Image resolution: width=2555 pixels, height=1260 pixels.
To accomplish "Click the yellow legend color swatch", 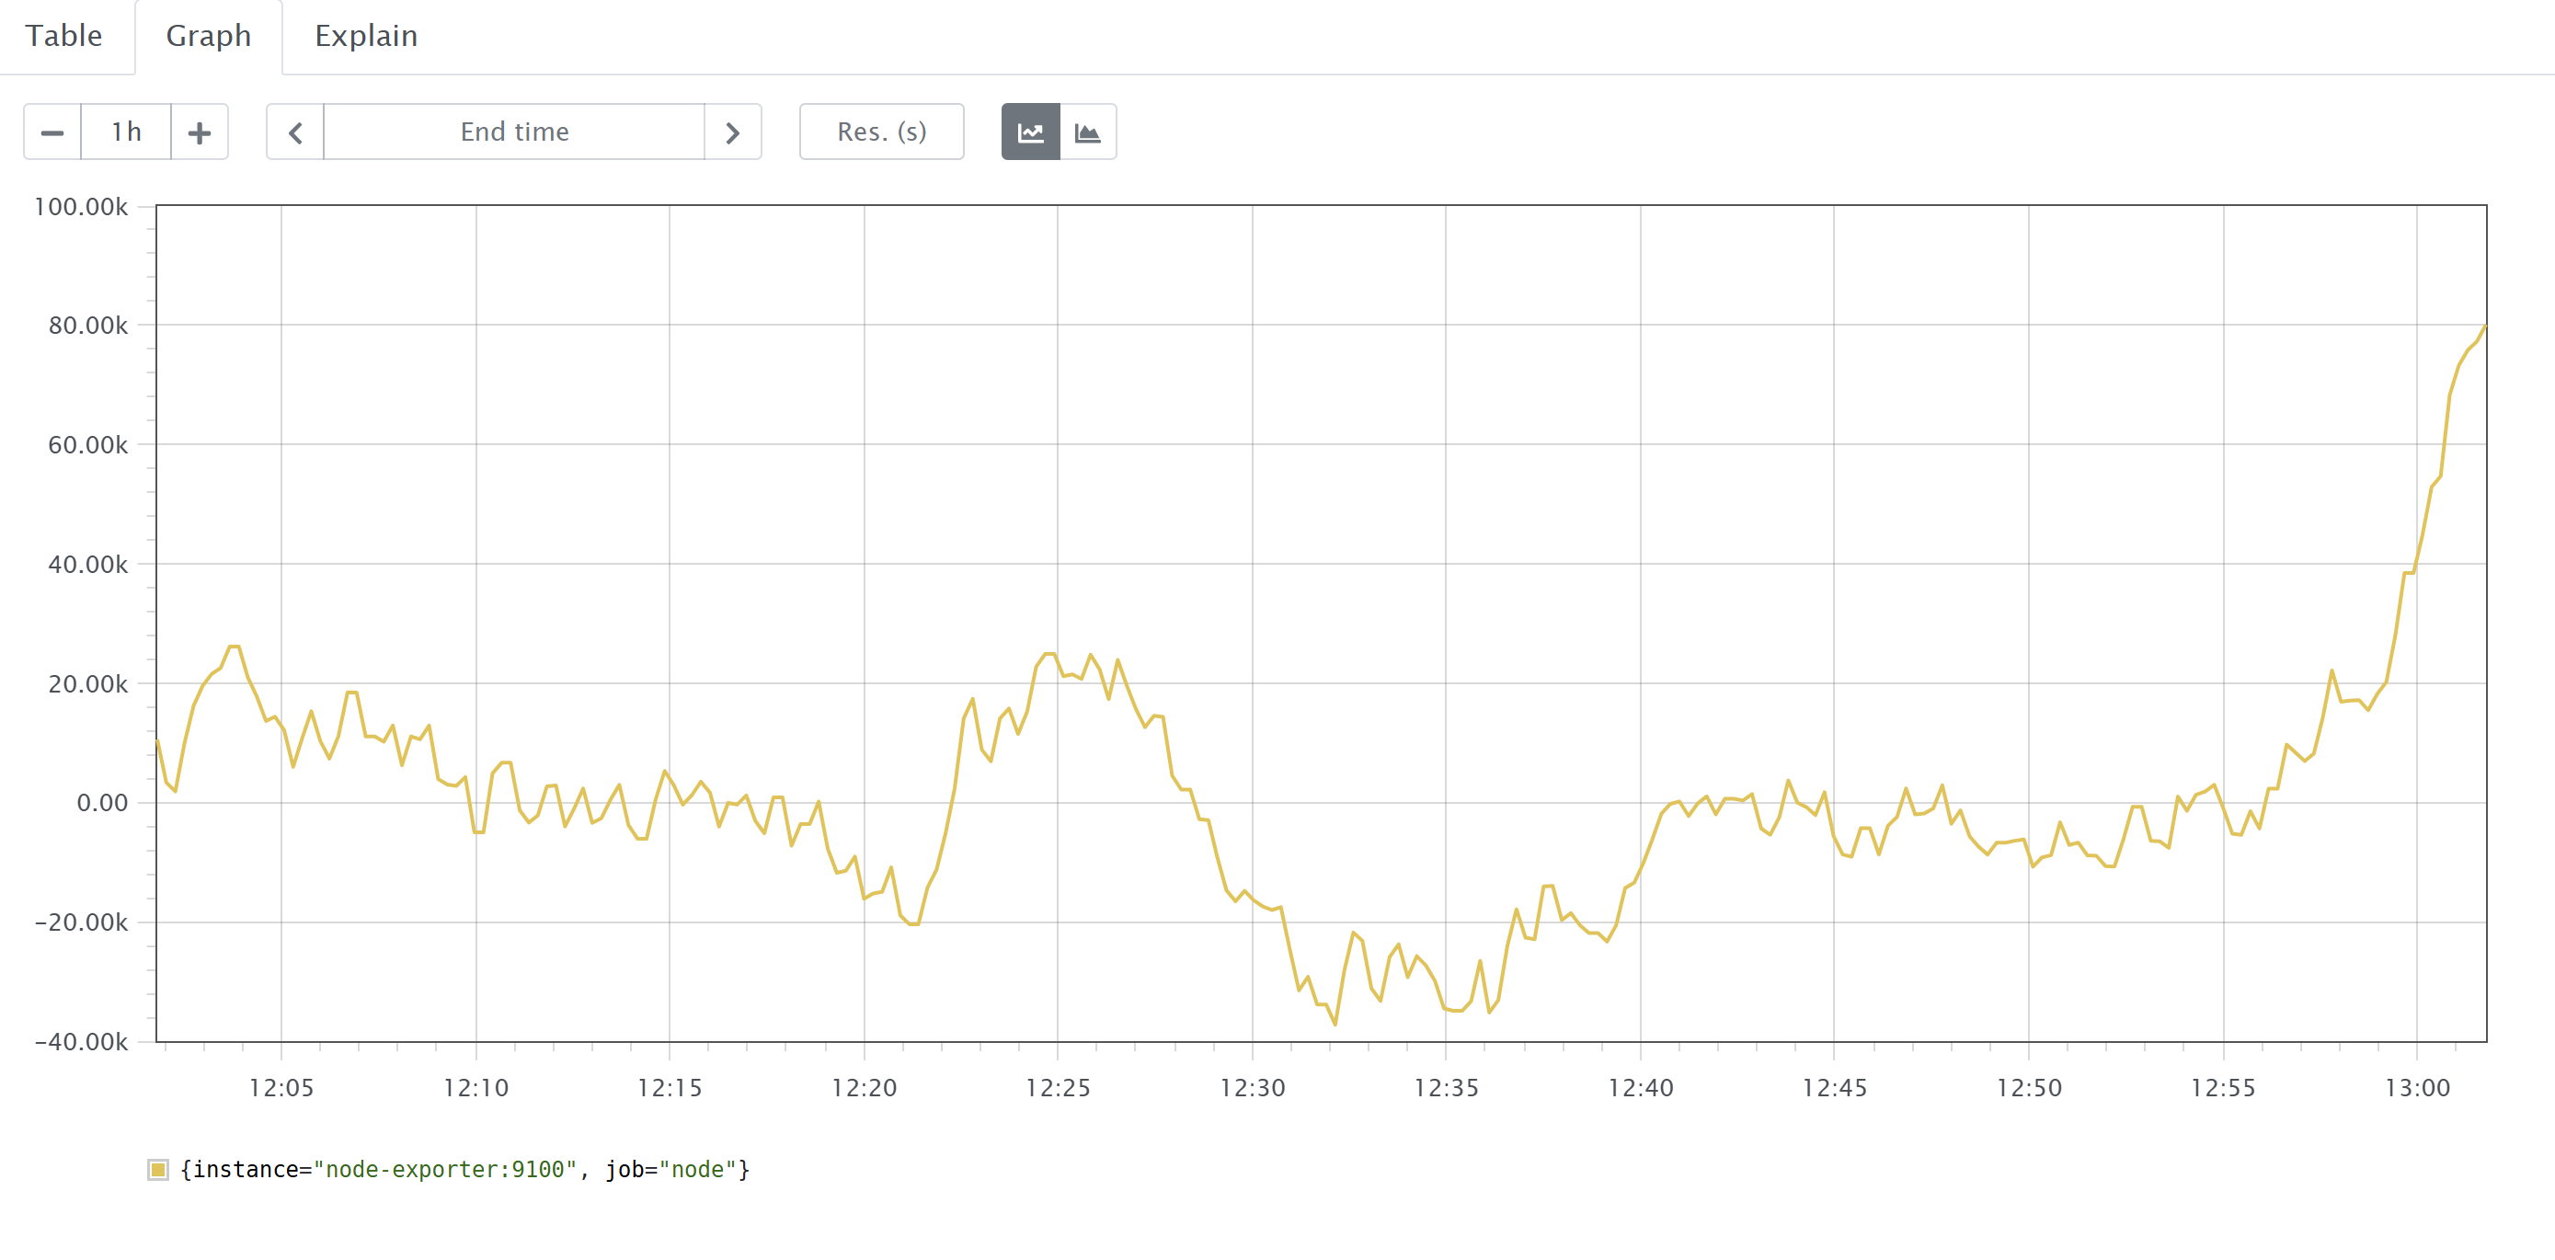I will (x=157, y=1170).
